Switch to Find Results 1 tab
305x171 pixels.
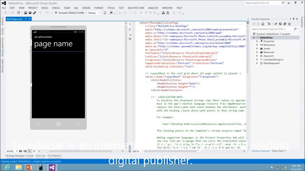pyautogui.click(x=55, y=156)
